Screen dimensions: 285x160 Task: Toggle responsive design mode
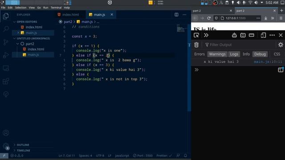click(263, 35)
